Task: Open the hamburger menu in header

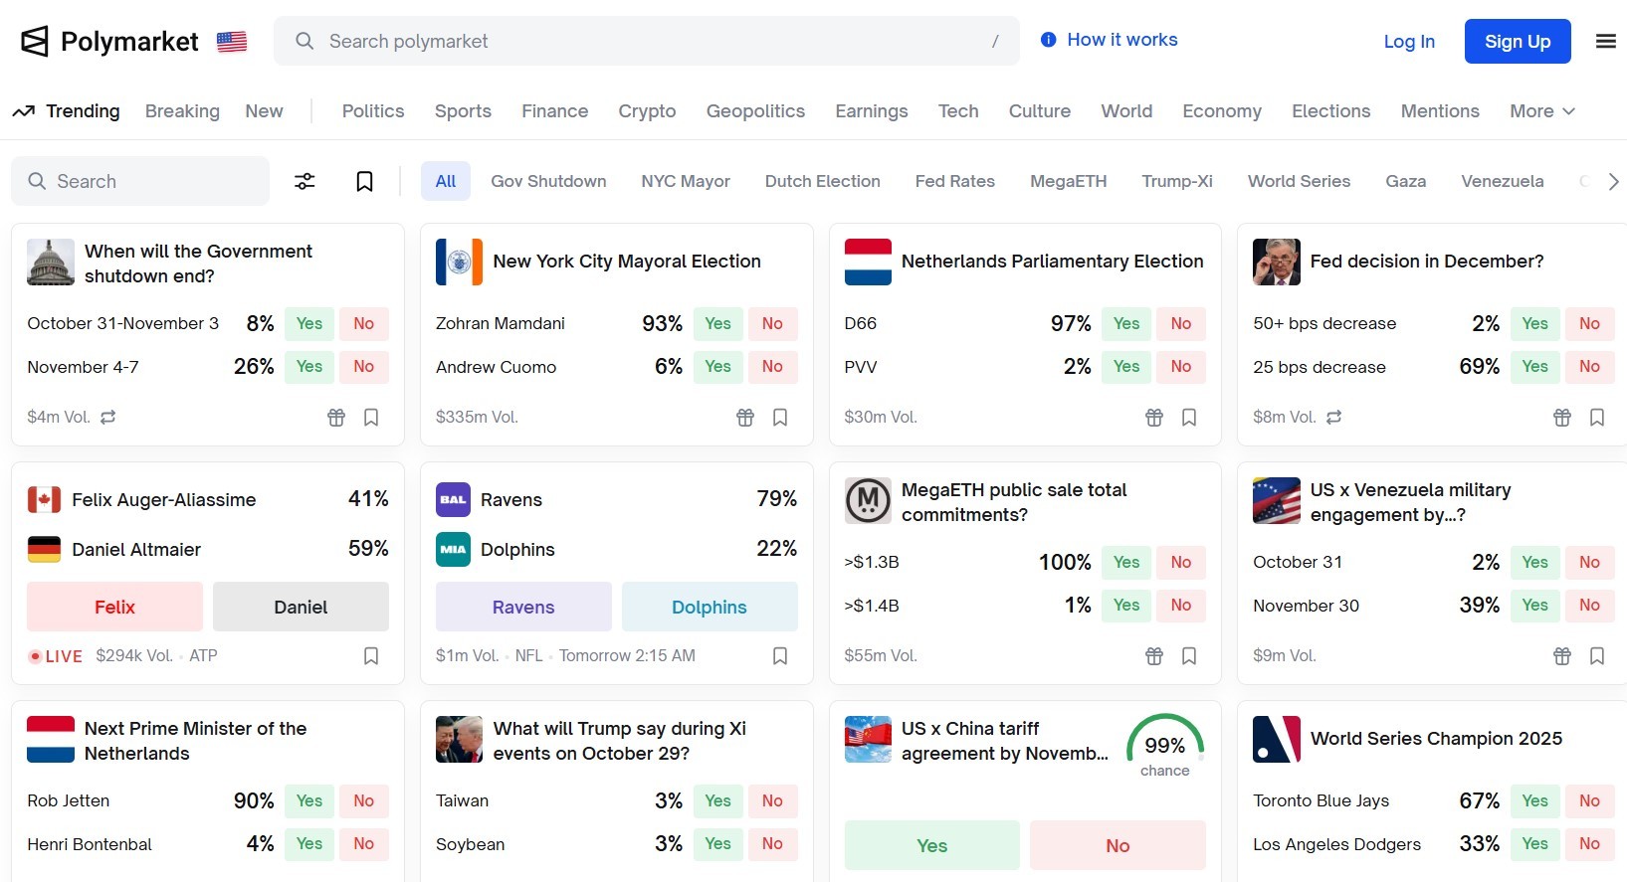Action: pos(1605,41)
